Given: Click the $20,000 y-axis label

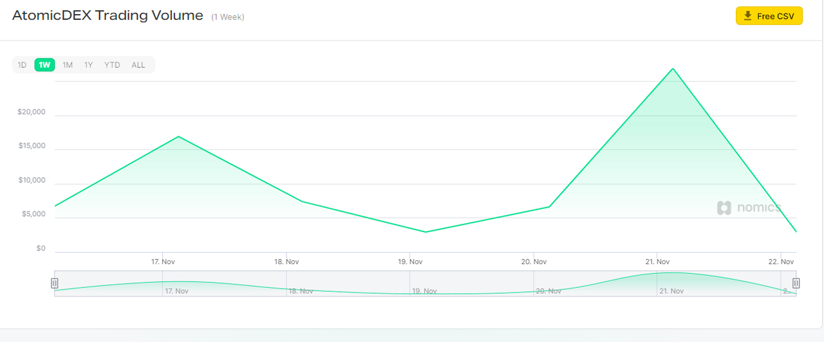Looking at the screenshot, I should [x=32, y=112].
